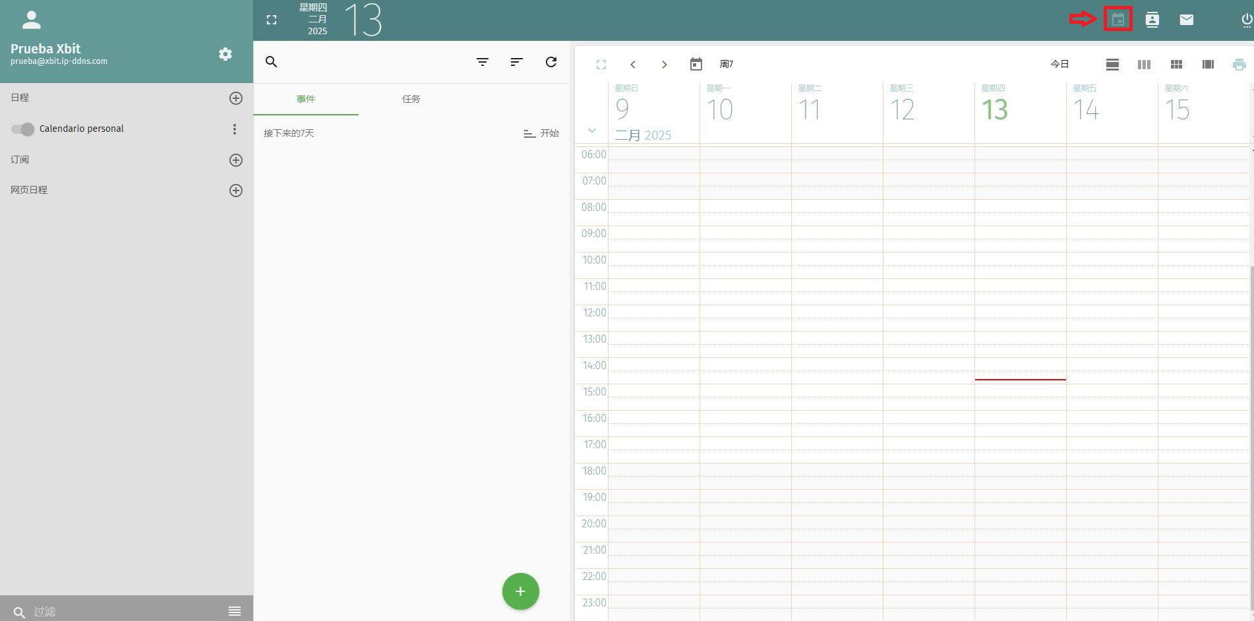Refresh the events list
The height and width of the screenshot is (621, 1254).
tap(551, 62)
